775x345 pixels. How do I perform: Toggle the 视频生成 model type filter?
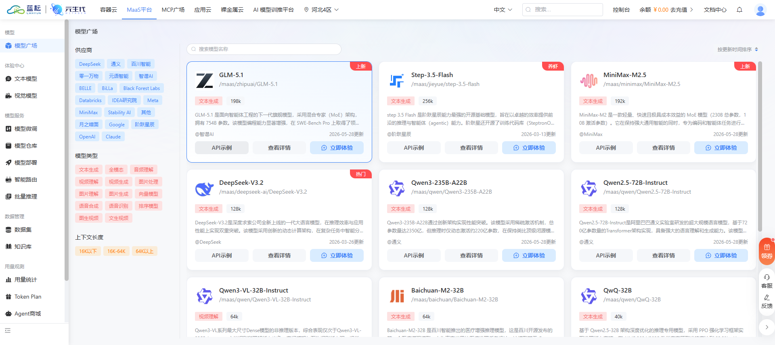click(119, 182)
